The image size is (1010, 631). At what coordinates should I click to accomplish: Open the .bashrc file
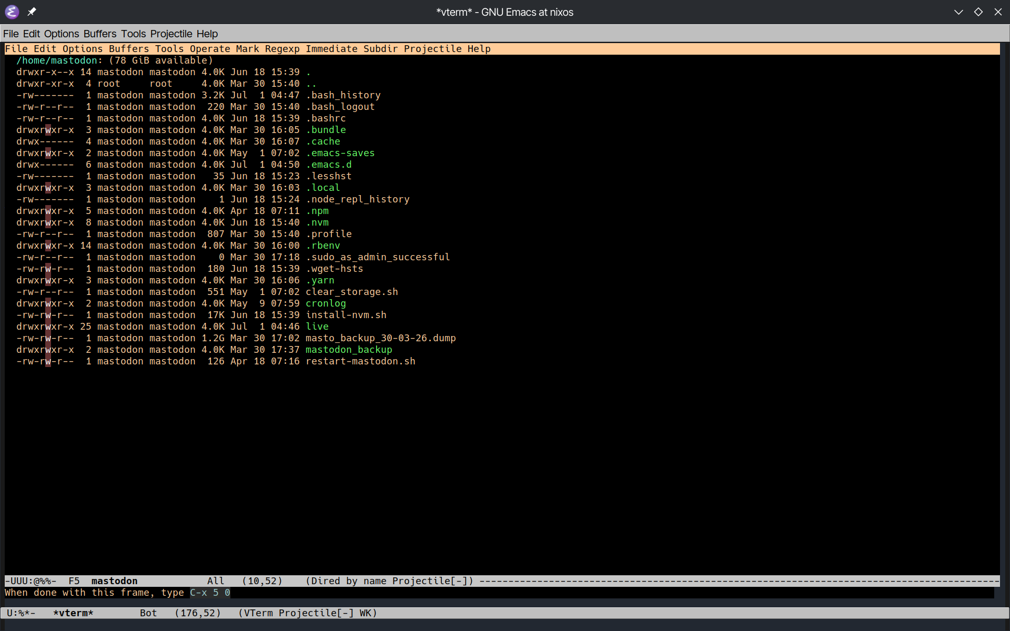pyautogui.click(x=326, y=118)
